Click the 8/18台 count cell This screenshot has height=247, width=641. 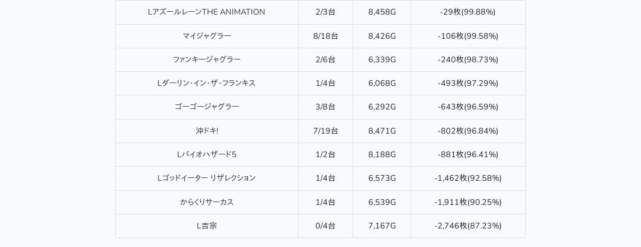326,36
